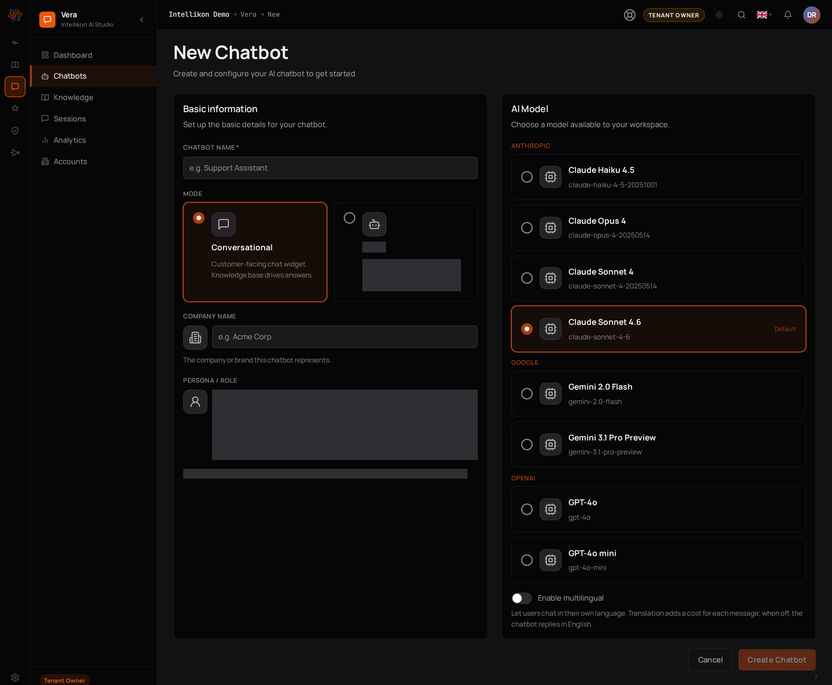Click the gpt-4o model id text

(579, 517)
